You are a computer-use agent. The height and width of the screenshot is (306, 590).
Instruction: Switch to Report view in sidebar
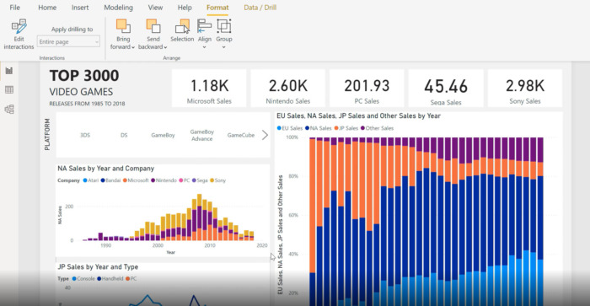point(9,71)
